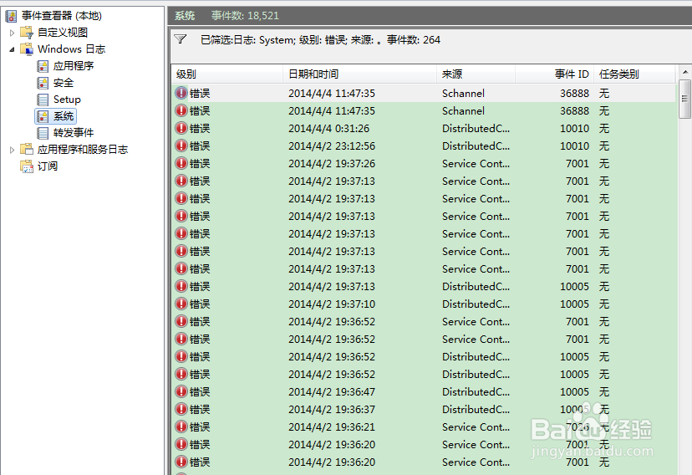692x475 pixels.
Task: Click DistributedC... source at 0:31:26
Action: (476, 129)
